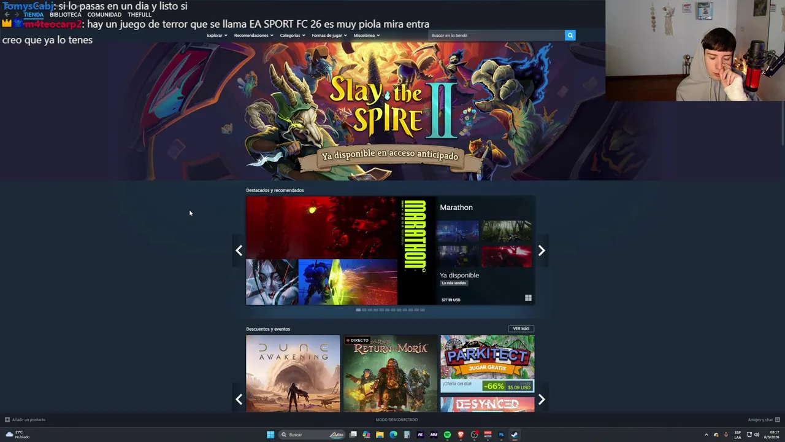Show previous featured game with left arrow
Image resolution: width=785 pixels, height=442 pixels.
239,250
